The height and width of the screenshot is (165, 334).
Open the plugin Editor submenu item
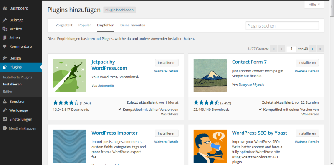pyautogui.click(x=8, y=92)
